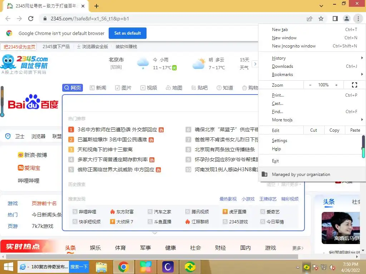Click hot search 巴基斯坦爆炸 3名中国公民遇难
366x274 pixels.
click(x=112, y=139)
